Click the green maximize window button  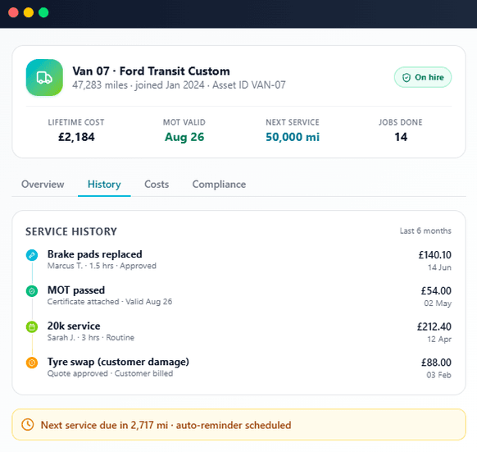tap(43, 12)
